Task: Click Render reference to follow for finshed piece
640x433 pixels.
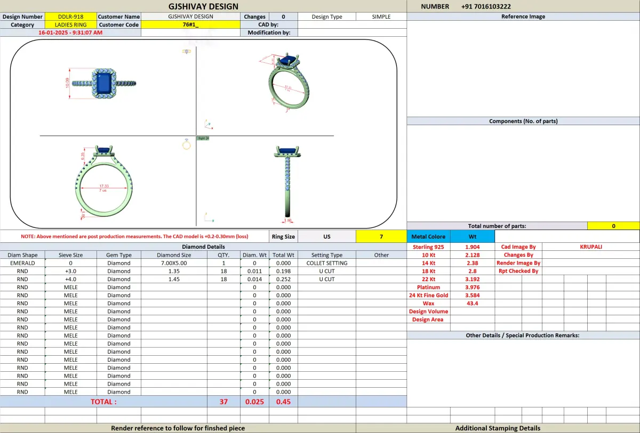Action: coord(178,428)
